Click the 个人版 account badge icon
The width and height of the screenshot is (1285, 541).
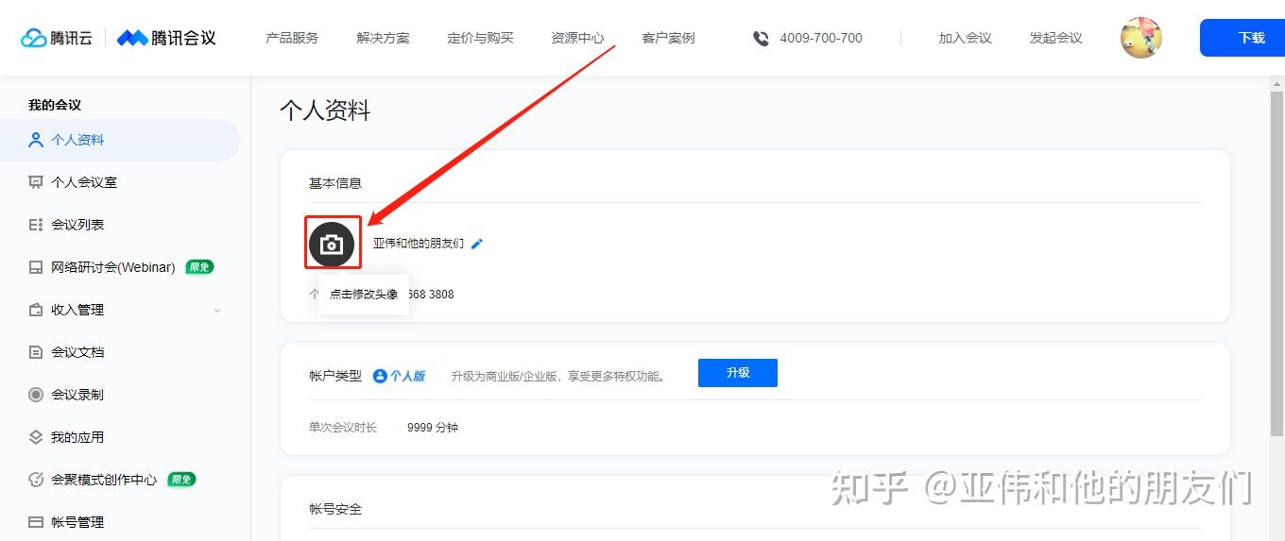(380, 376)
